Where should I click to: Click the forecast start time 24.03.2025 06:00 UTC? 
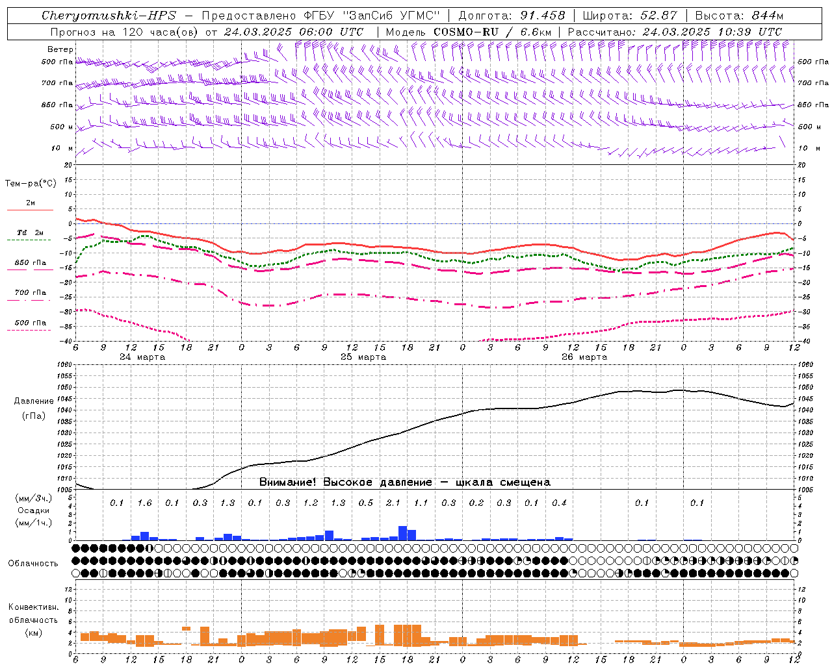(294, 32)
